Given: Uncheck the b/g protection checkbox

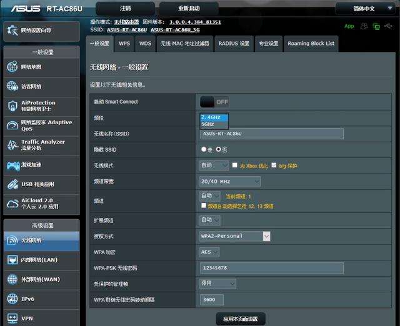Looking at the screenshot, I should pos(274,165).
